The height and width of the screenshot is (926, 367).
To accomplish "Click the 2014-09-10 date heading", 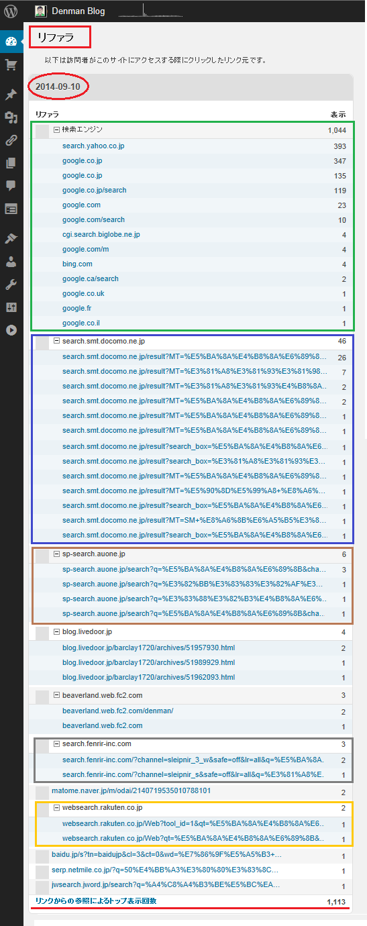I will 59,88.
